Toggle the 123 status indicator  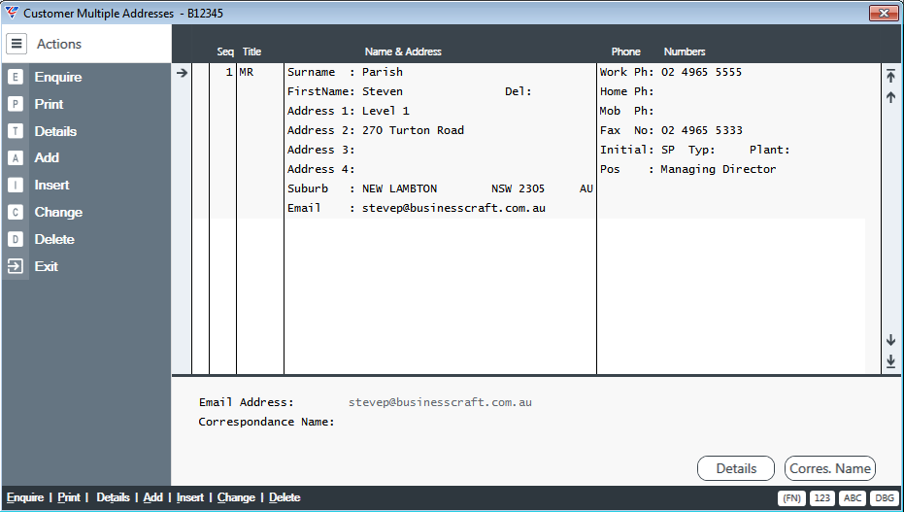point(822,498)
